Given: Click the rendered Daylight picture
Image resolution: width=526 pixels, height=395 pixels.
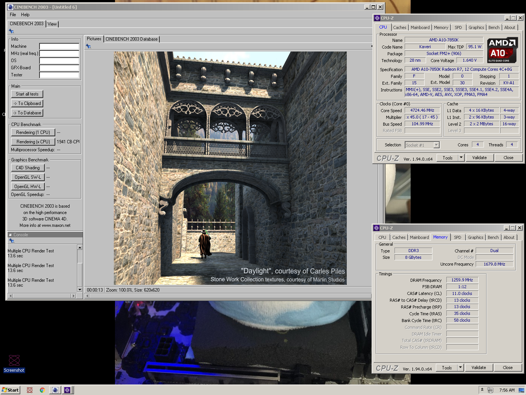Looking at the screenshot, I should pos(230,168).
